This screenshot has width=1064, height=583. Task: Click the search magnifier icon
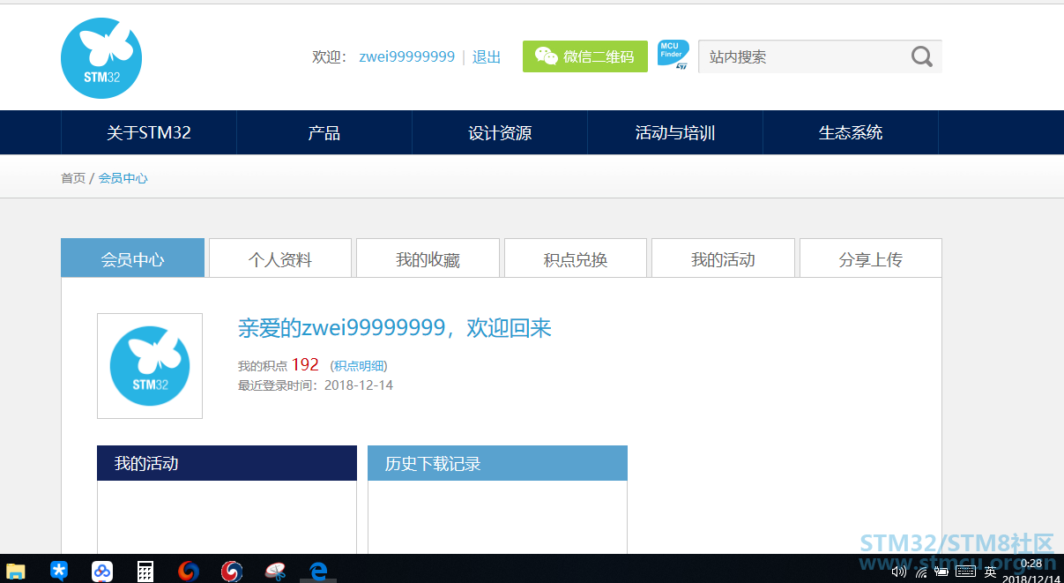(x=921, y=56)
